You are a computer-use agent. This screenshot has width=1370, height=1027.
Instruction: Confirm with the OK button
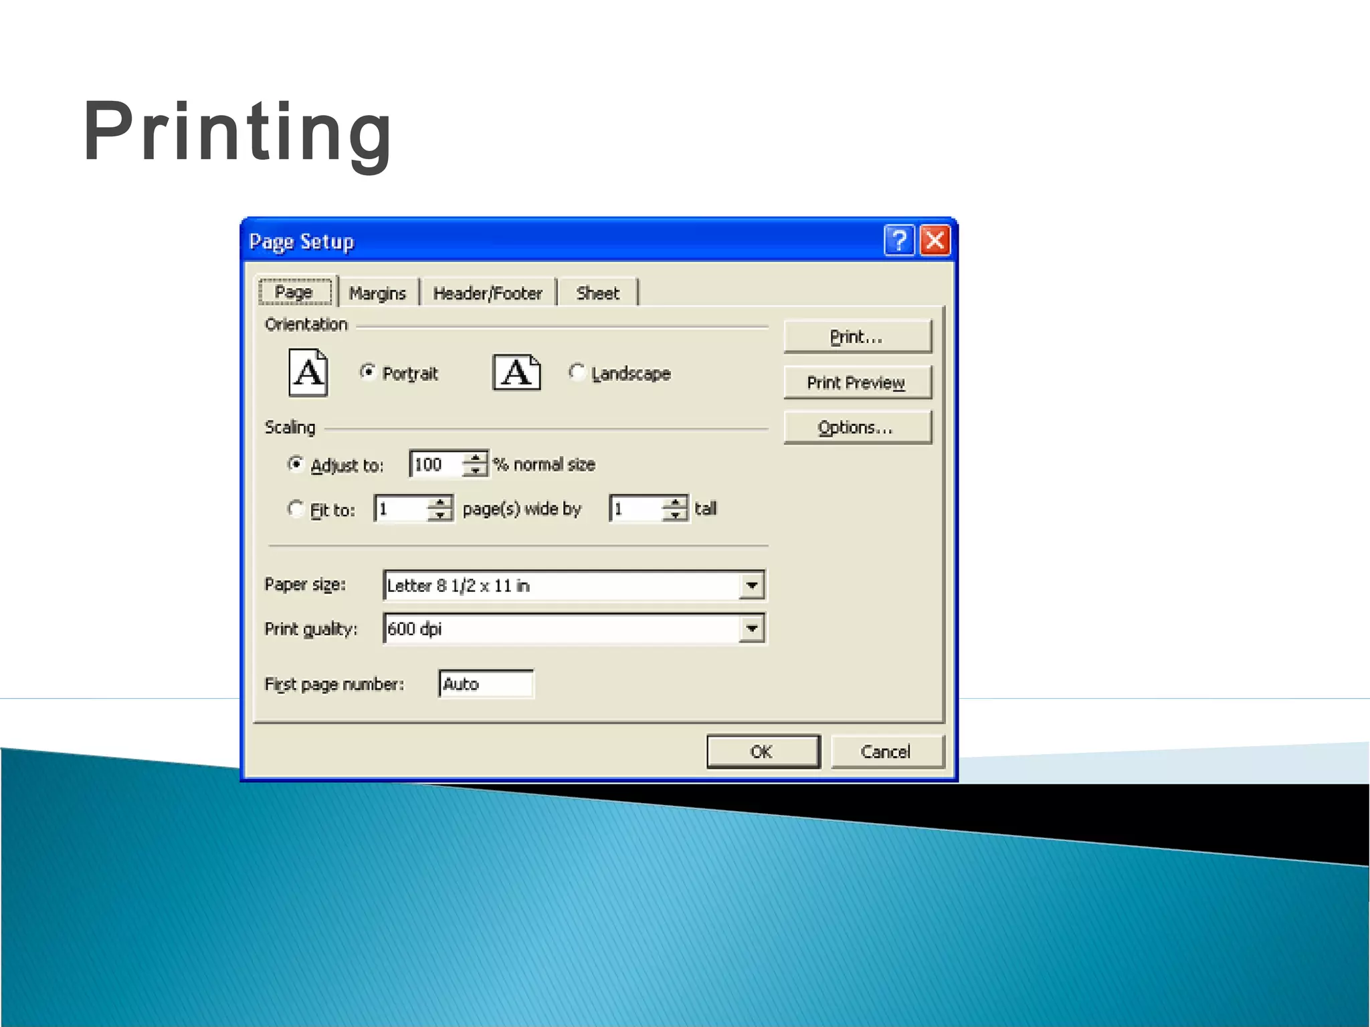tap(763, 752)
